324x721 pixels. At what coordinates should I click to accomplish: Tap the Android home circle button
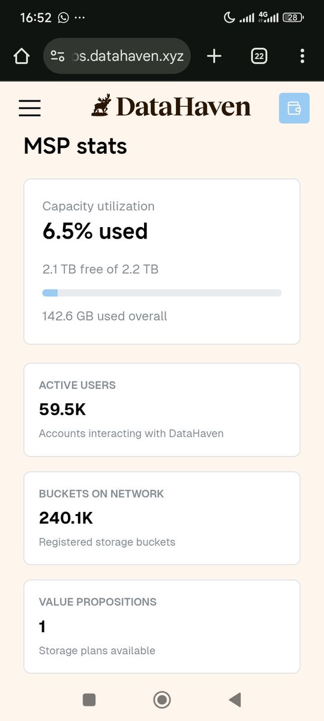point(162,699)
